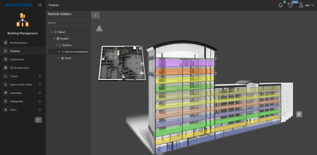
Task: Click the Dashboards grid icon
Action: [5, 59]
